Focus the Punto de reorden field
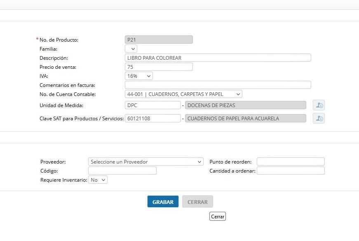359x241 pixels. (x=291, y=161)
